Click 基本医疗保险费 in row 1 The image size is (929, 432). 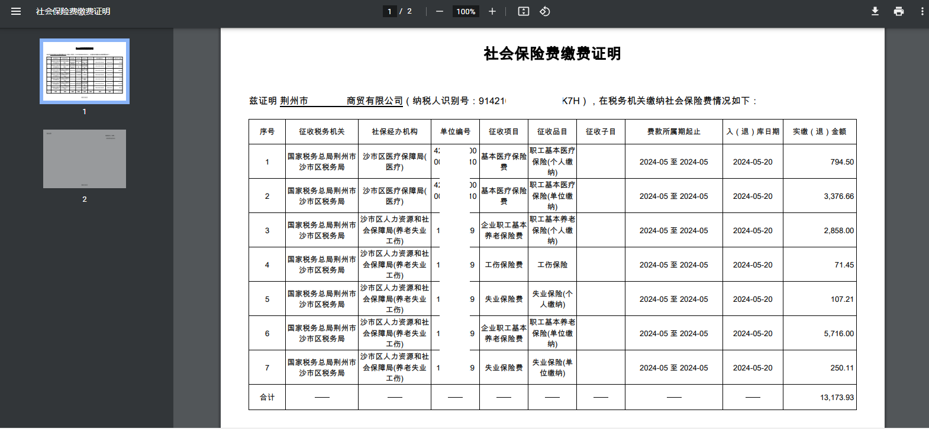(504, 162)
